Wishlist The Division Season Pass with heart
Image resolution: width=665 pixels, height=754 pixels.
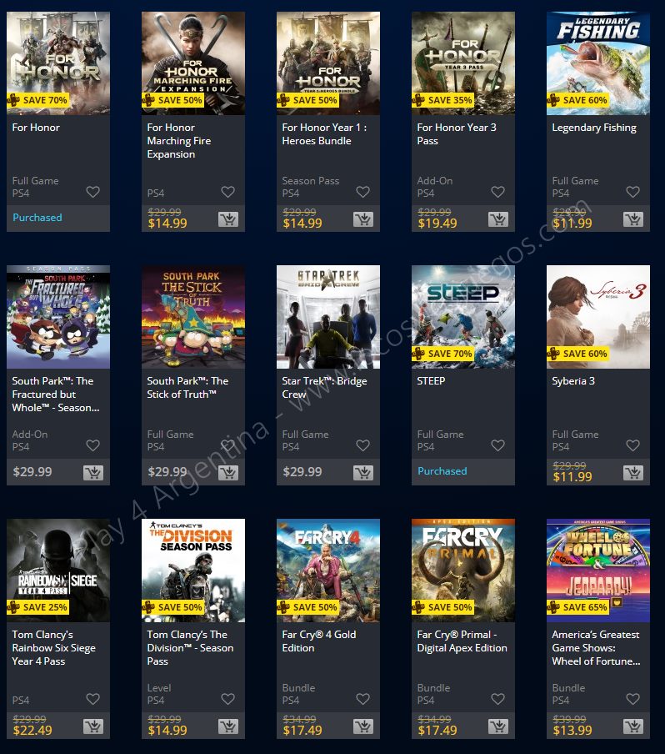coord(227,699)
